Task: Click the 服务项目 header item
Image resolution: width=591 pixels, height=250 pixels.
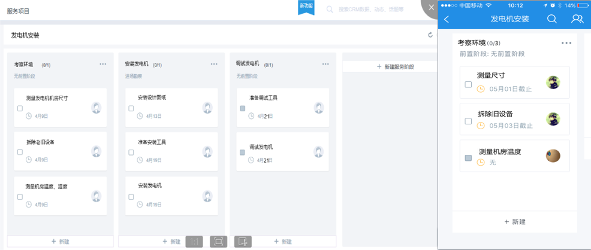Action: click(x=19, y=11)
